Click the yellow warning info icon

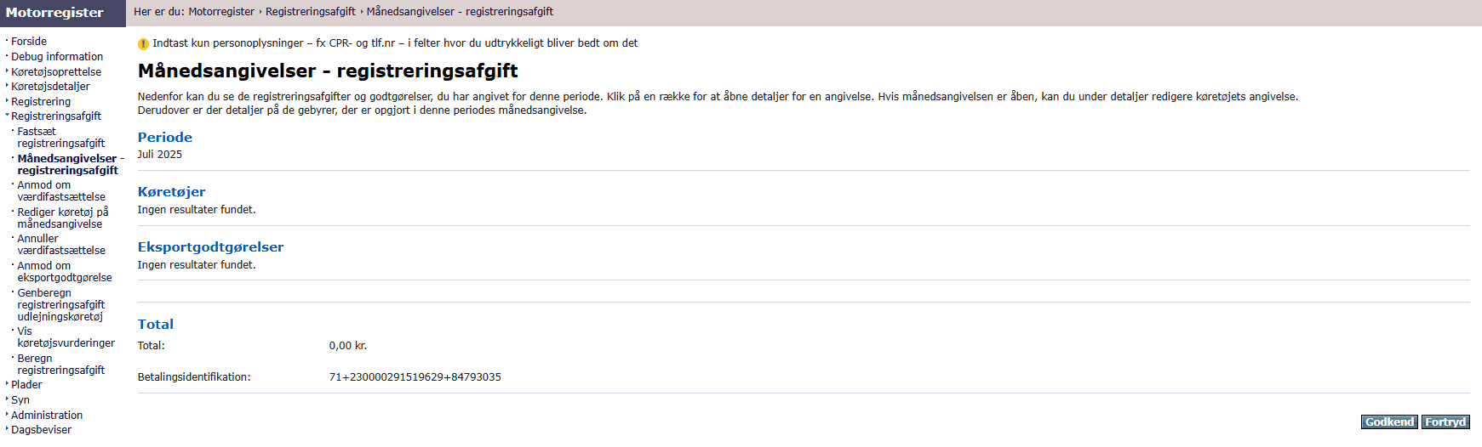click(143, 44)
